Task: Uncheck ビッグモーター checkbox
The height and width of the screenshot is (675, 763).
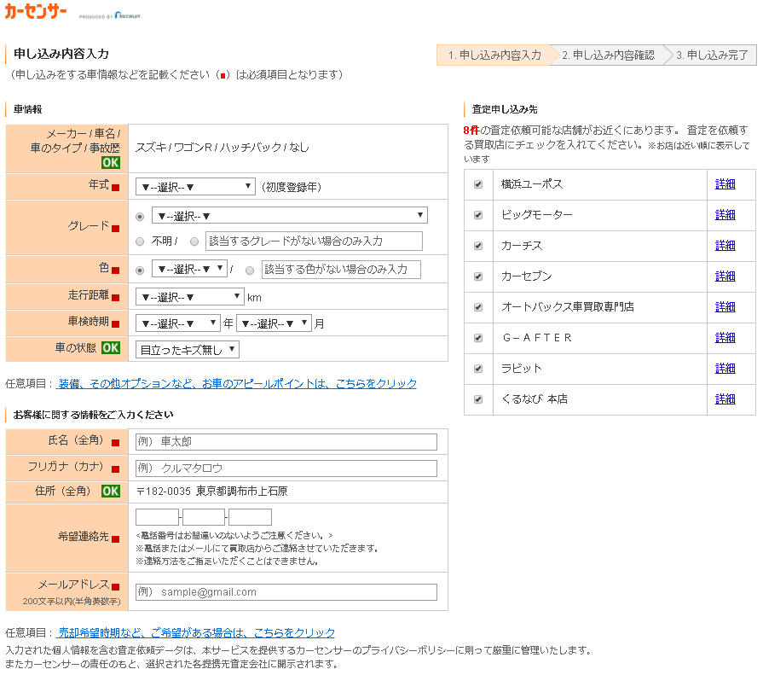Action: point(478,215)
